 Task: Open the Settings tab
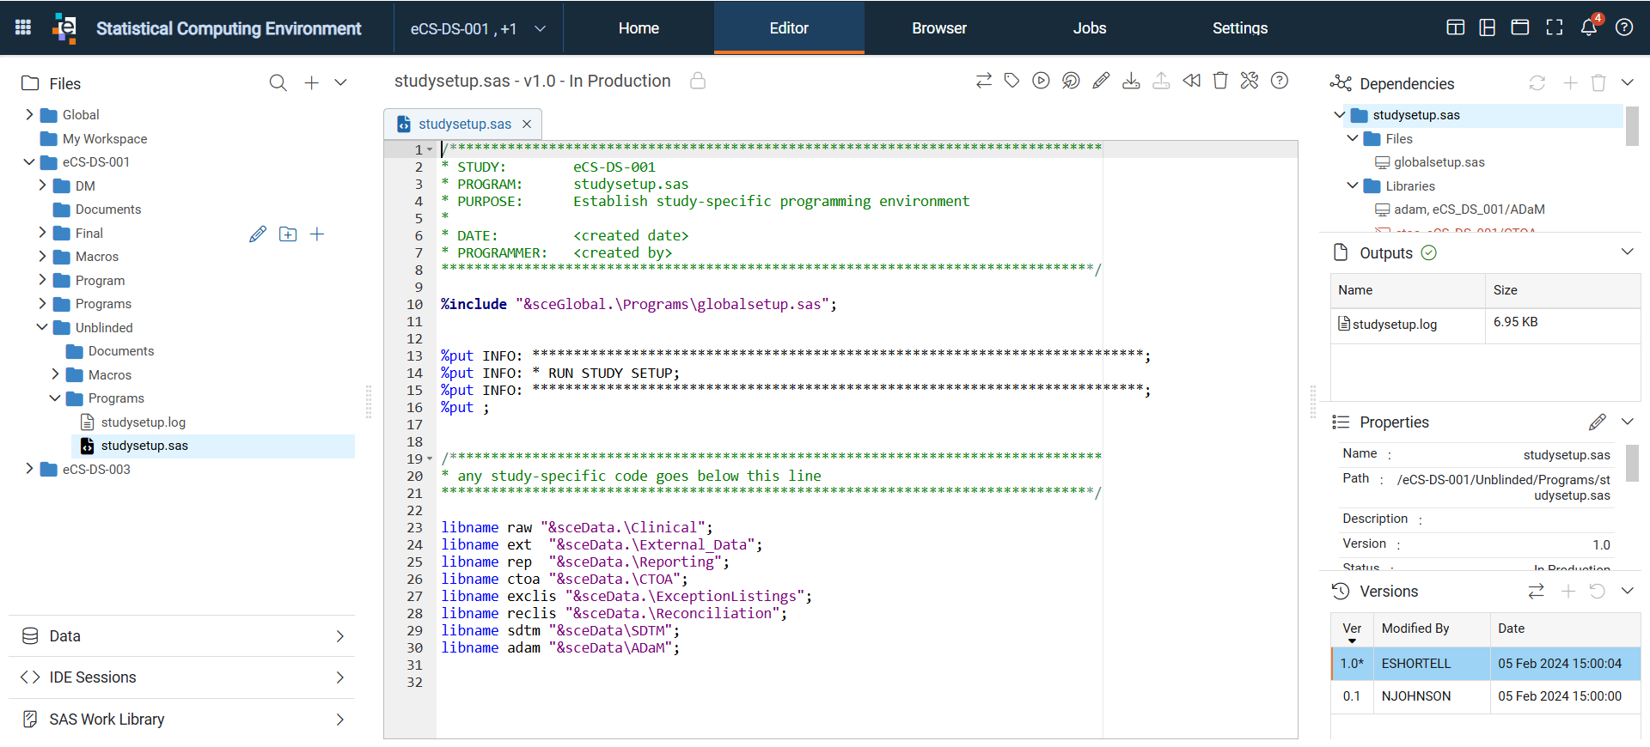click(1240, 28)
